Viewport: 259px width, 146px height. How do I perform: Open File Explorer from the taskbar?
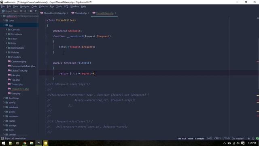(x=32, y=143)
